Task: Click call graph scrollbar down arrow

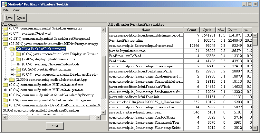Action: click(x=103, y=112)
